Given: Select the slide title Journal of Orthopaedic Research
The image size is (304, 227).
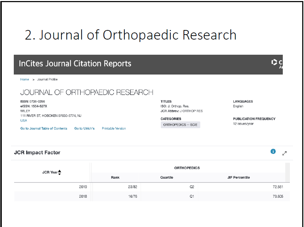Looking at the screenshot, I should tap(130, 35).
